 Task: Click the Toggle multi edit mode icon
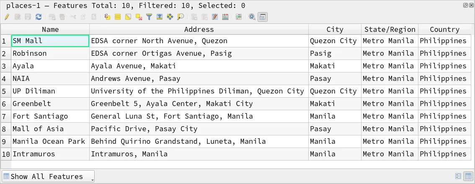(x=18, y=17)
